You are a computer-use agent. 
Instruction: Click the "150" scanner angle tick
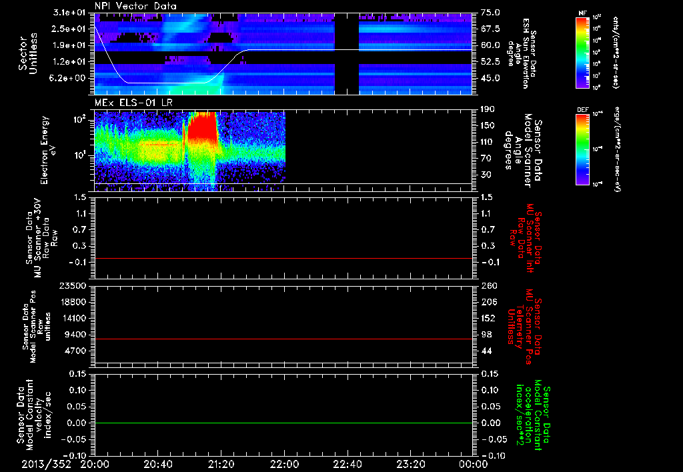pos(488,125)
